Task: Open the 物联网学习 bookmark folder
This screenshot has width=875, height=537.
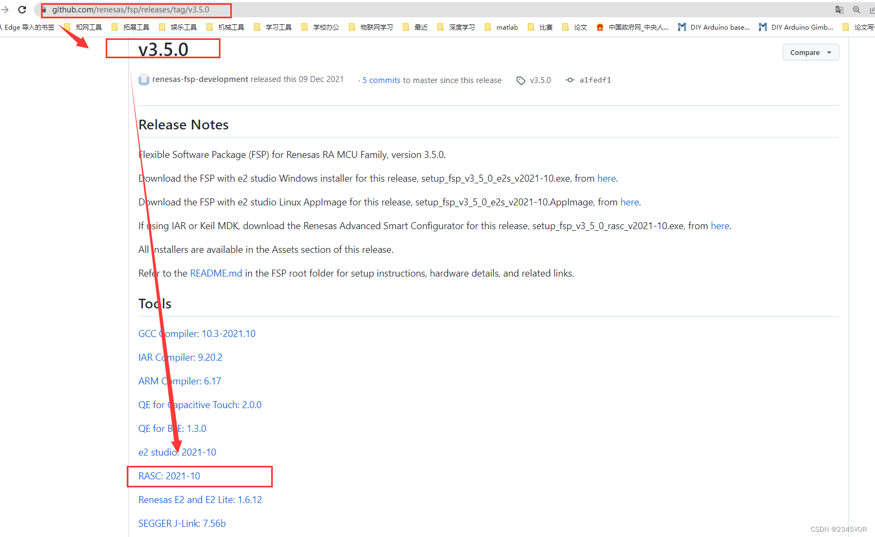Action: (371, 27)
